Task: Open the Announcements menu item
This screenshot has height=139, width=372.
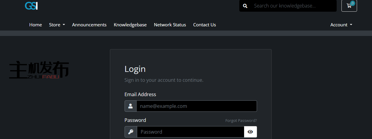Action: pos(89,25)
